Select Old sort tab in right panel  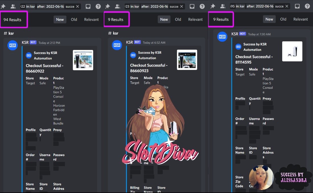coord(283,19)
